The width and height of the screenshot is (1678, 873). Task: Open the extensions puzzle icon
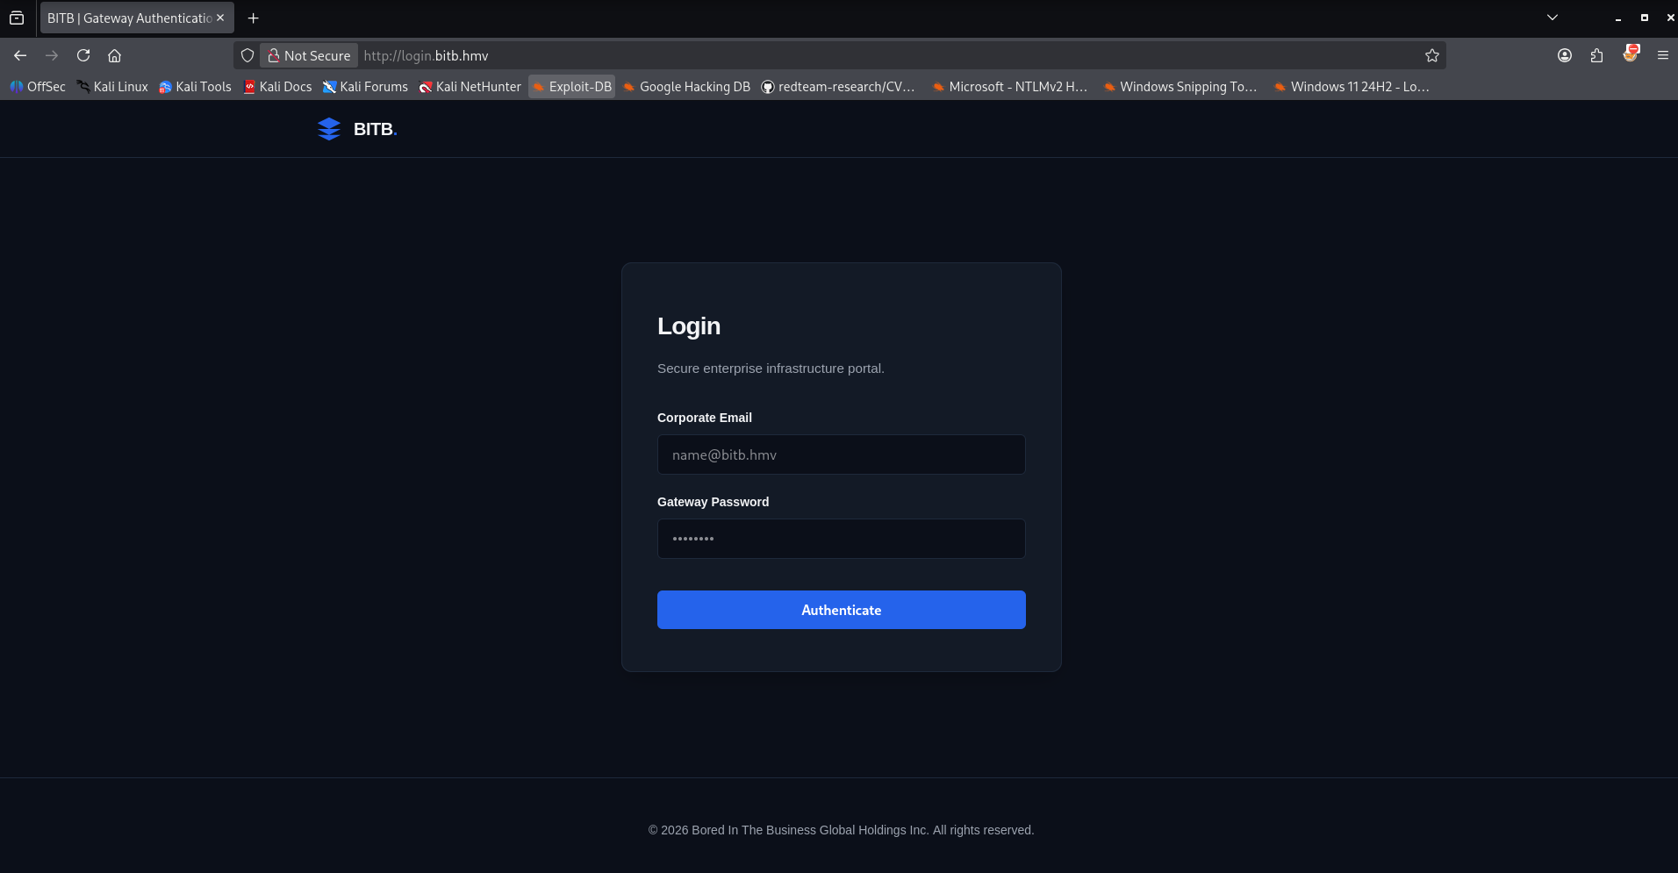pyautogui.click(x=1596, y=55)
